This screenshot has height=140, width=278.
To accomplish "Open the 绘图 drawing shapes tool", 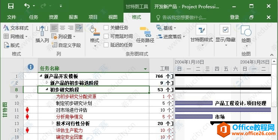I will click(246, 36).
